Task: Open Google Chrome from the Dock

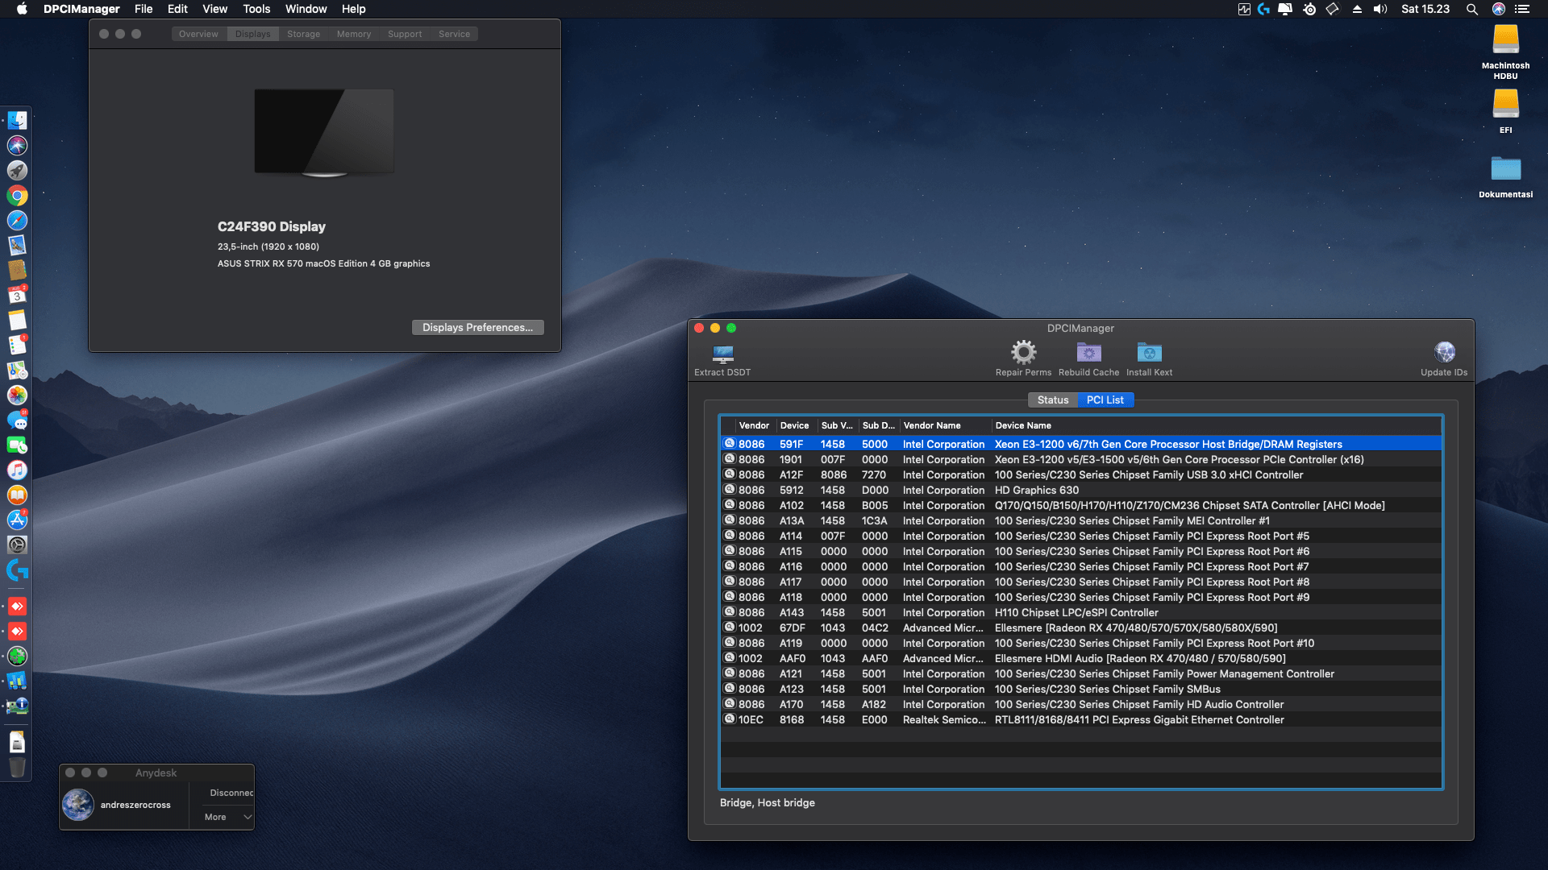Action: tap(17, 196)
